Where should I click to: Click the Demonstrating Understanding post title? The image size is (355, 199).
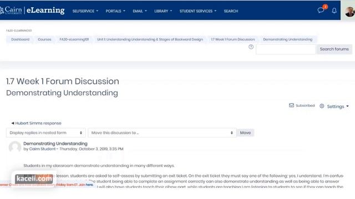tap(55, 144)
